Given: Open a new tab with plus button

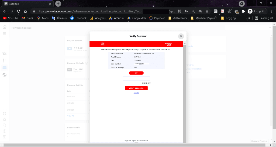Looking at the screenshot, I should [x=58, y=4].
